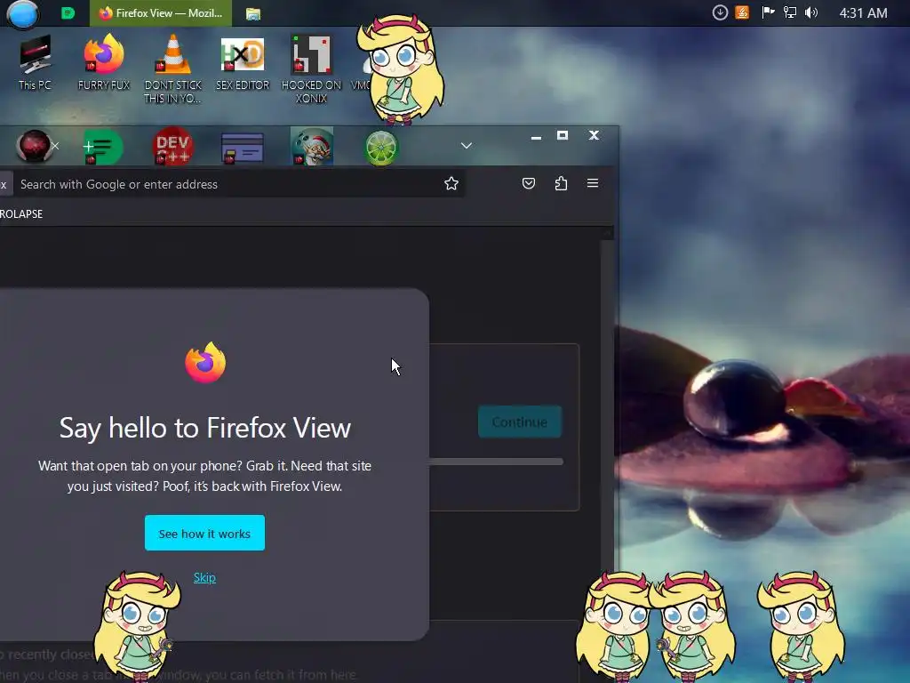Open the Extensions puzzle icon
The height and width of the screenshot is (683, 910).
[561, 183]
